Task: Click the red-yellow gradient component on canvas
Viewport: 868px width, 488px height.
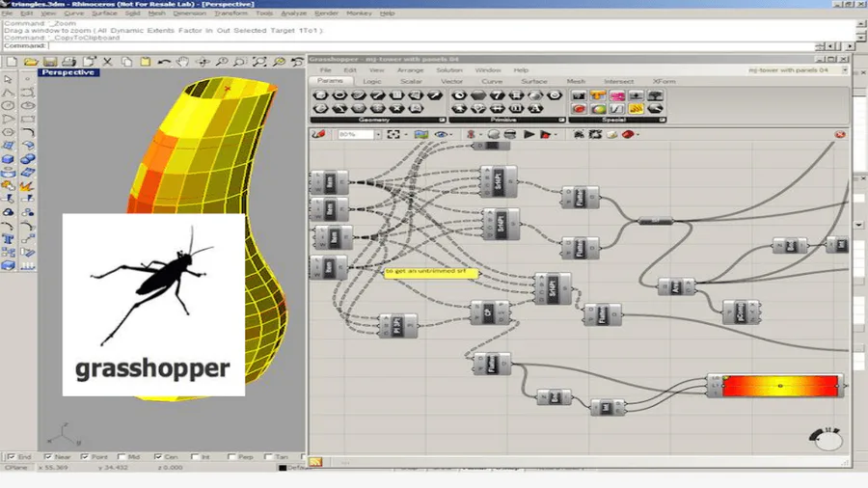Action: 779,386
